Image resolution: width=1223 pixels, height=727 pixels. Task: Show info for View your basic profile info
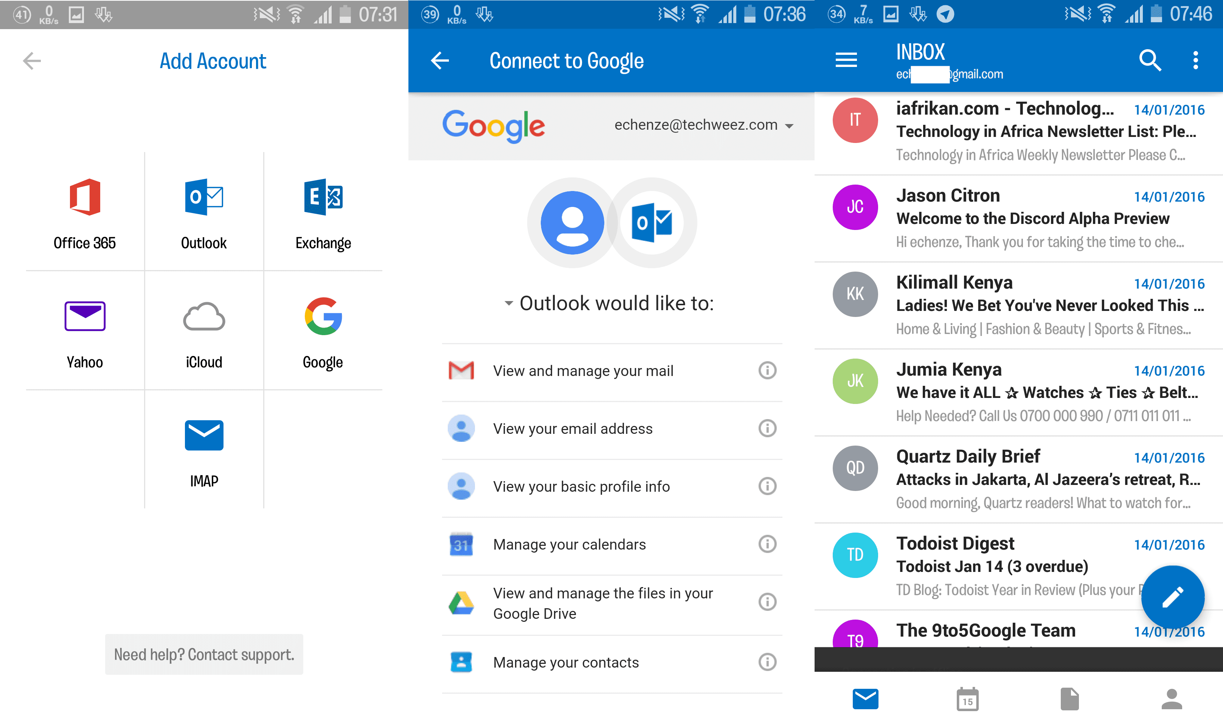767,486
